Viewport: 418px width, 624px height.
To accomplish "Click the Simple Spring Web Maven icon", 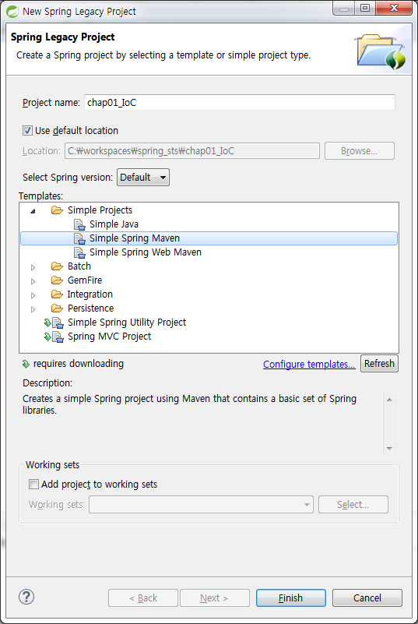I will (x=79, y=252).
